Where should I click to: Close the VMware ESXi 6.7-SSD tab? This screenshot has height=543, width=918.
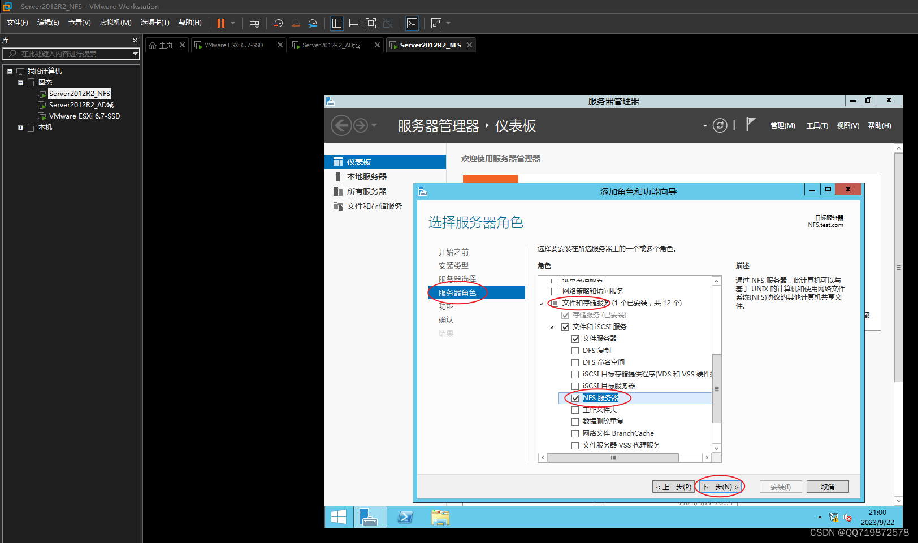coord(280,45)
